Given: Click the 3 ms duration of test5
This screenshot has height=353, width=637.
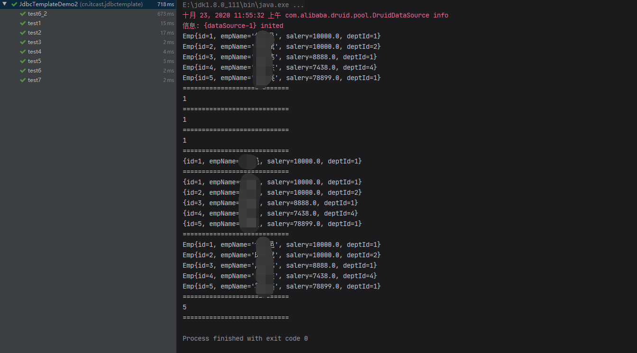Looking at the screenshot, I should point(168,61).
